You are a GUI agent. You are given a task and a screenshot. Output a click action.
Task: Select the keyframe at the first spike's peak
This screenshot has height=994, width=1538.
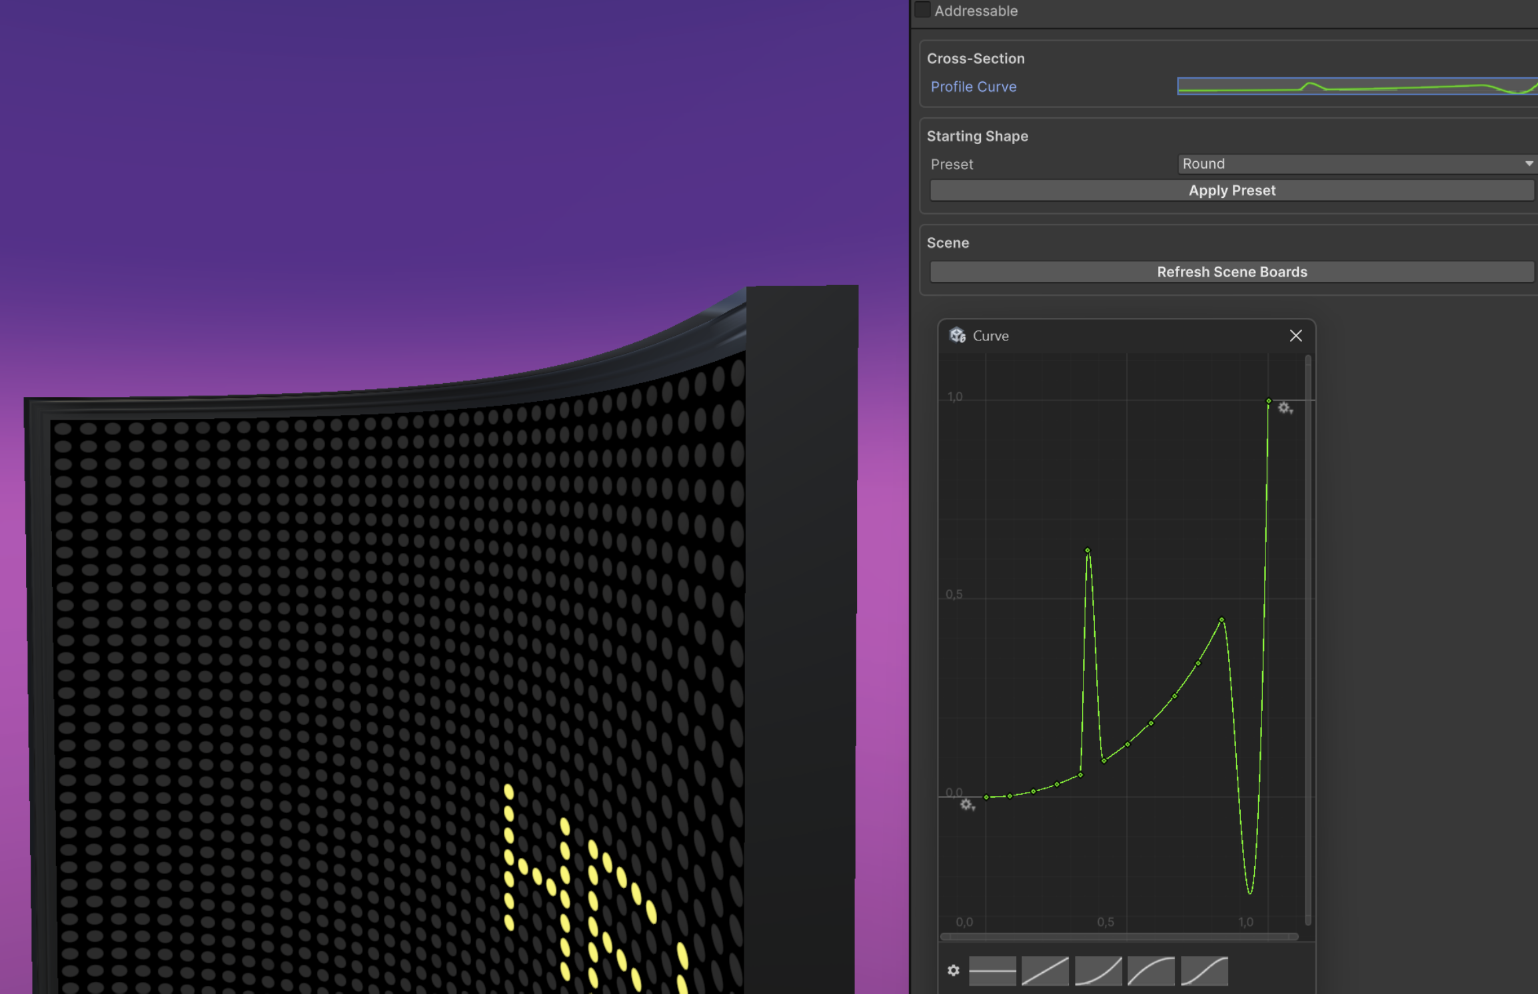pyautogui.click(x=1088, y=550)
